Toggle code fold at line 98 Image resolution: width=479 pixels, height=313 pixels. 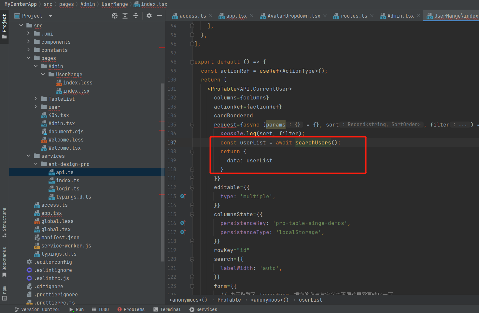192,62
